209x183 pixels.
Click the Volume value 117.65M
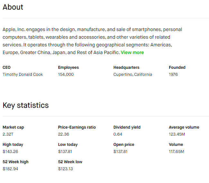(x=176, y=152)
